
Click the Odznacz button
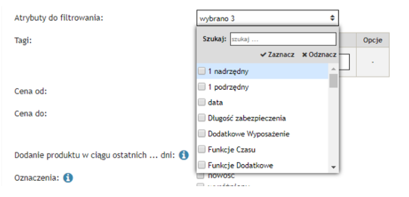click(x=319, y=55)
